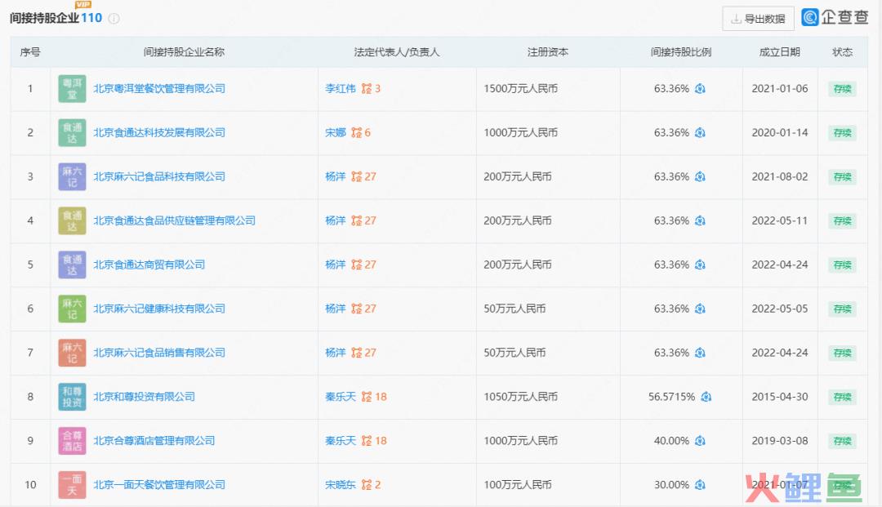Open company link 北京食通达科技发展有限公司

(x=159, y=132)
